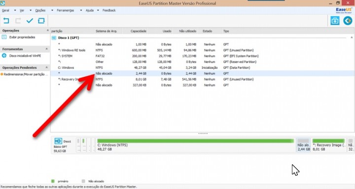Click the Disco inicializável WinPE icon

(4, 56)
